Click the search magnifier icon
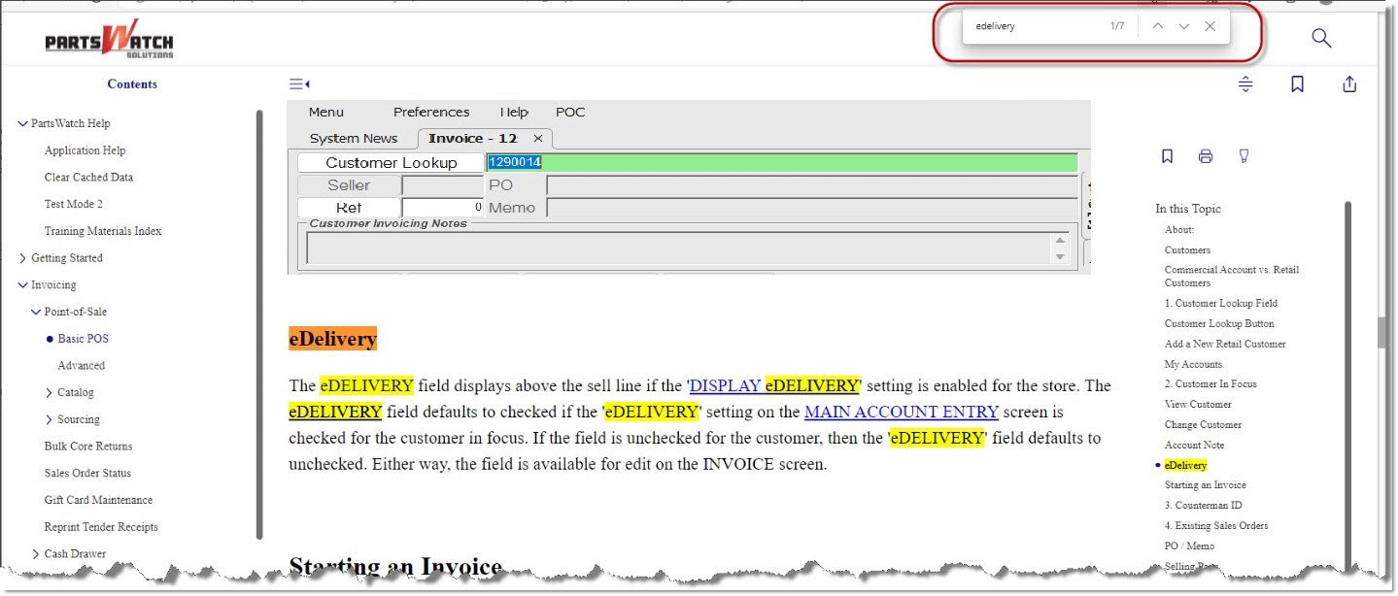Image resolution: width=1398 pixels, height=596 pixels. point(1320,39)
